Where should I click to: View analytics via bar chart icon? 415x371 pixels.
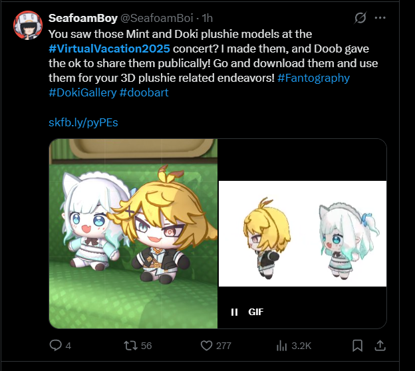[x=281, y=346]
